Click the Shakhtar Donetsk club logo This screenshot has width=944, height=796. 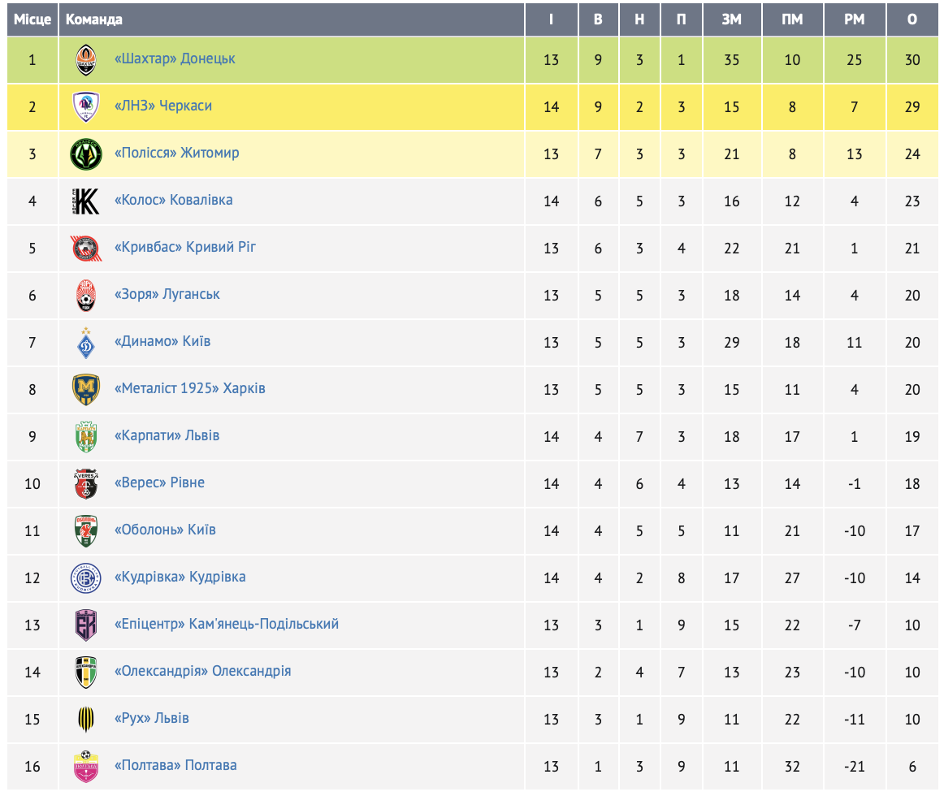85,60
